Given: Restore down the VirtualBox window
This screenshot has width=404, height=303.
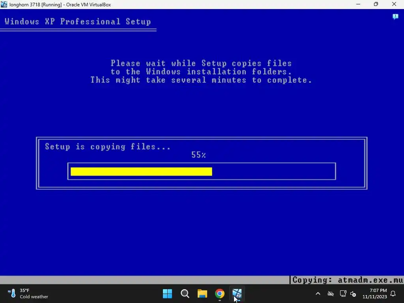Looking at the screenshot, I should (376, 4).
